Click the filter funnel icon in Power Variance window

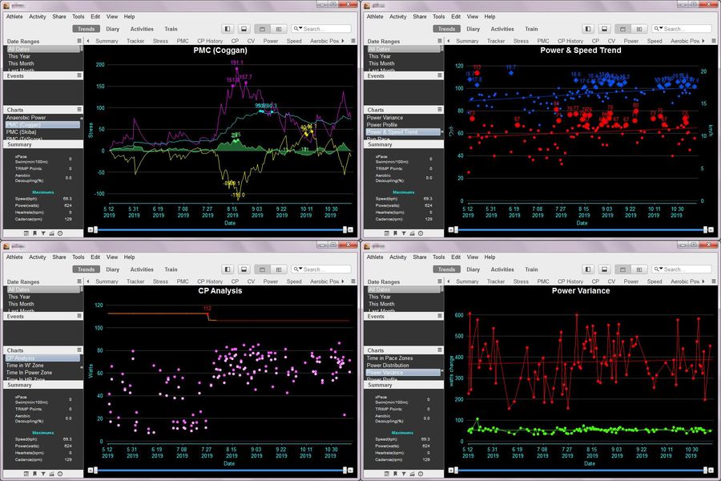tap(404, 474)
